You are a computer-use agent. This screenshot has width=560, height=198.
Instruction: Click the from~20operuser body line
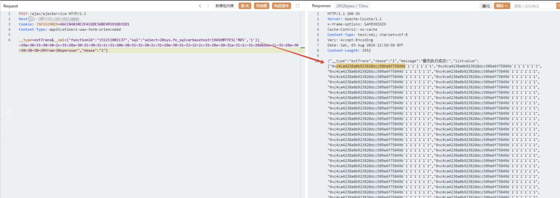63,50
